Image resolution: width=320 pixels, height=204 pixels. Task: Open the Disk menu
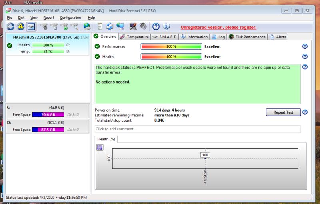21,18
